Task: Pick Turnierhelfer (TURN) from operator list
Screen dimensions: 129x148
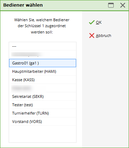Action: tap(42, 113)
